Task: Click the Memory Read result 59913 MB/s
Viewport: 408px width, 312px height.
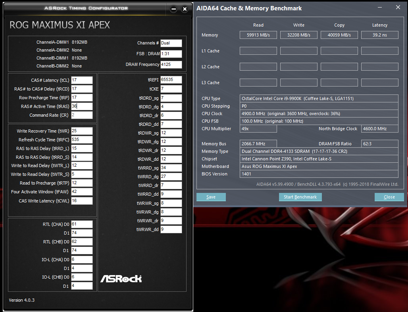Action: tap(258, 35)
